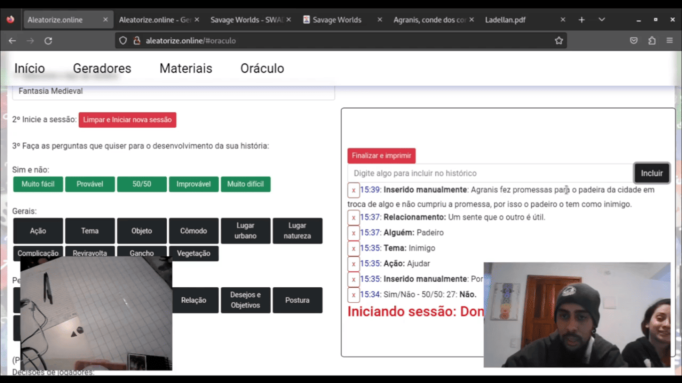
Task: Generate a Tema result
Action: point(90,231)
